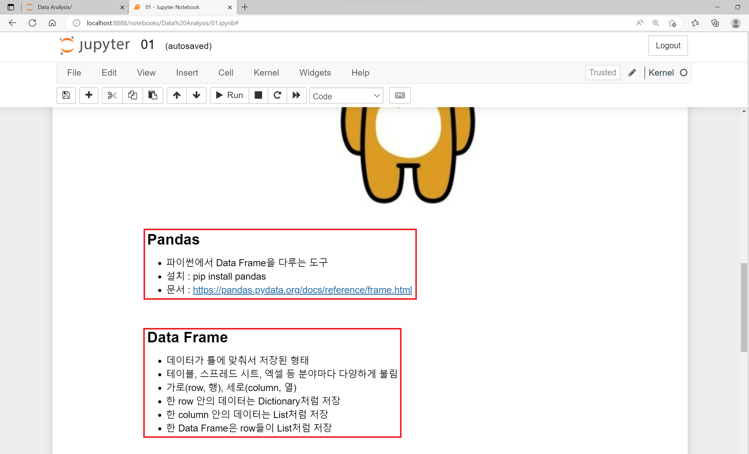Insert cell below with plus icon
The width and height of the screenshot is (749, 454).
[x=89, y=95]
